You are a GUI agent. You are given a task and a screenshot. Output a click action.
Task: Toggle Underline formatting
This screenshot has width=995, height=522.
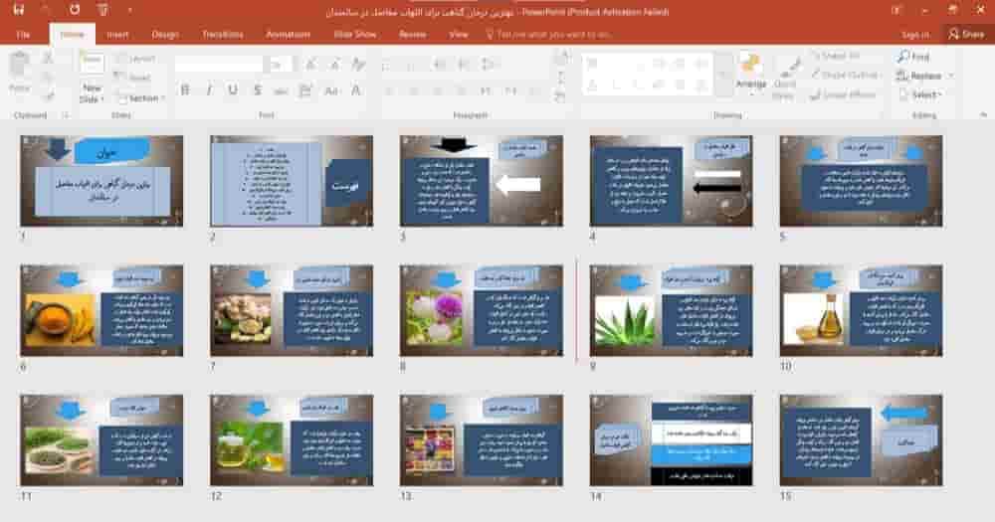pyautogui.click(x=233, y=90)
